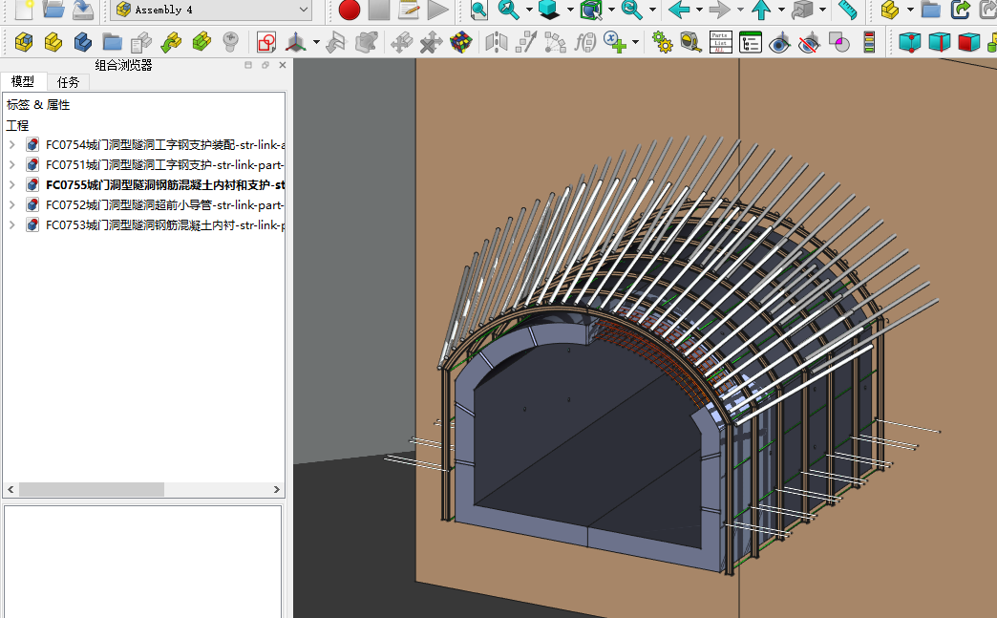Screen dimensions: 997x618
Task: Click the red macro record button
Action: (x=350, y=10)
